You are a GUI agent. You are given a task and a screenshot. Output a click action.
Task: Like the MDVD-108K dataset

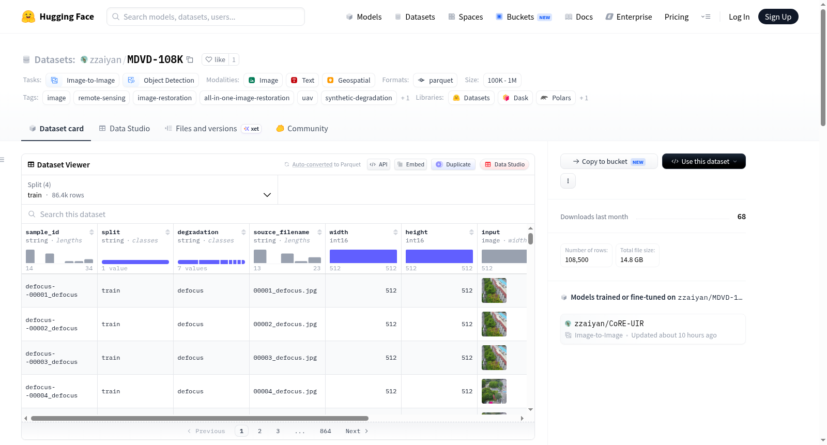216,59
